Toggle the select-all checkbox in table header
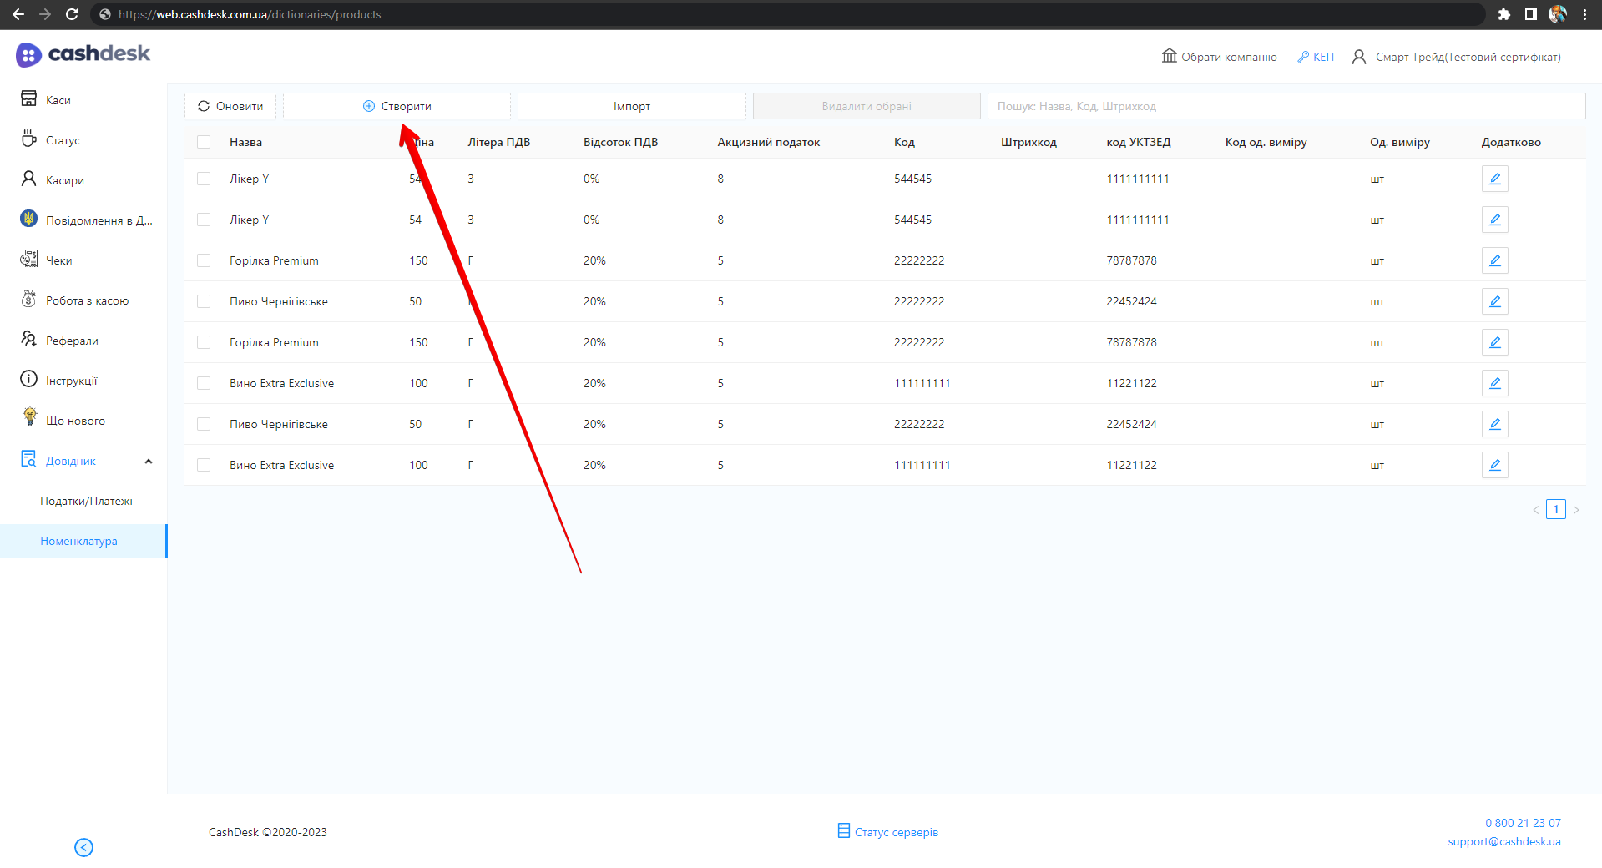This screenshot has width=1602, height=868. pyautogui.click(x=204, y=142)
